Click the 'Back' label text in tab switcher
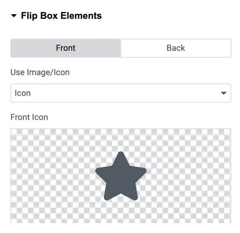The image size is (240, 233). pos(176,48)
